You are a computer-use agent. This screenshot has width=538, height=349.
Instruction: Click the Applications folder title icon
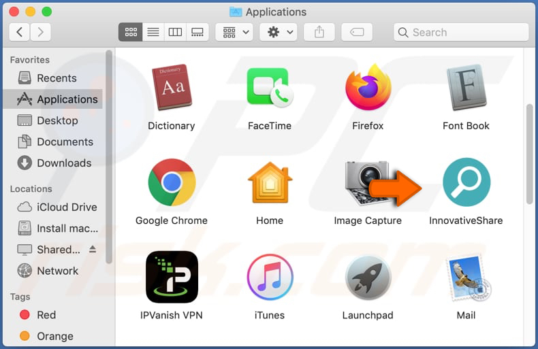tap(236, 12)
